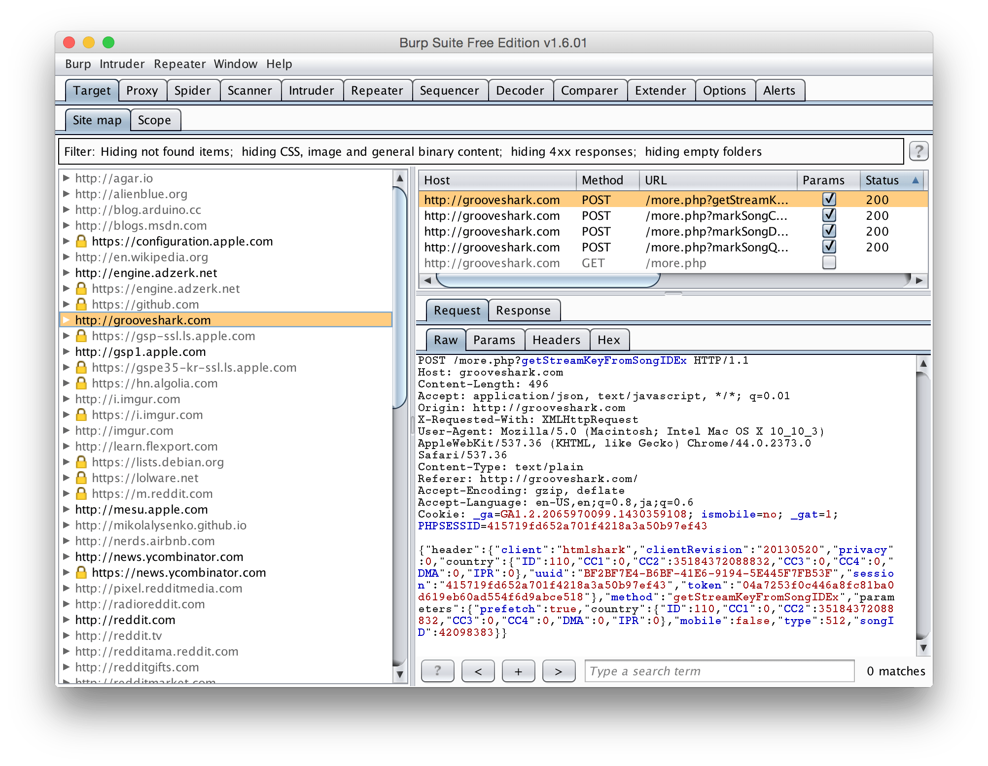Switch to the Spider tab
Screen dimensions: 988x766
point(192,90)
